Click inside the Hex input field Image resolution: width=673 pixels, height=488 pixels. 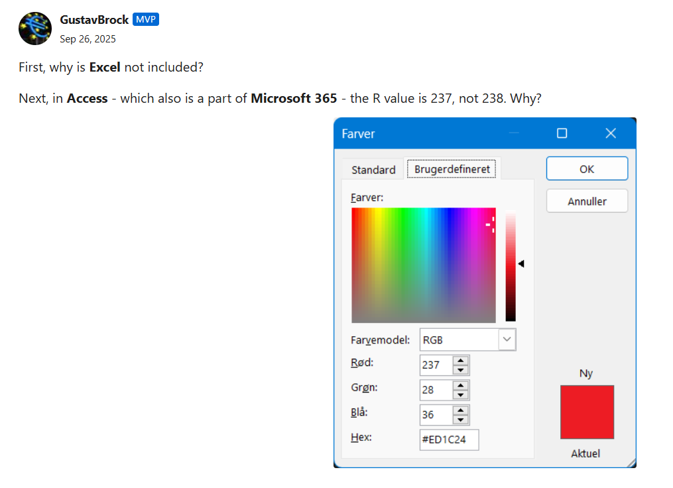pyautogui.click(x=449, y=439)
